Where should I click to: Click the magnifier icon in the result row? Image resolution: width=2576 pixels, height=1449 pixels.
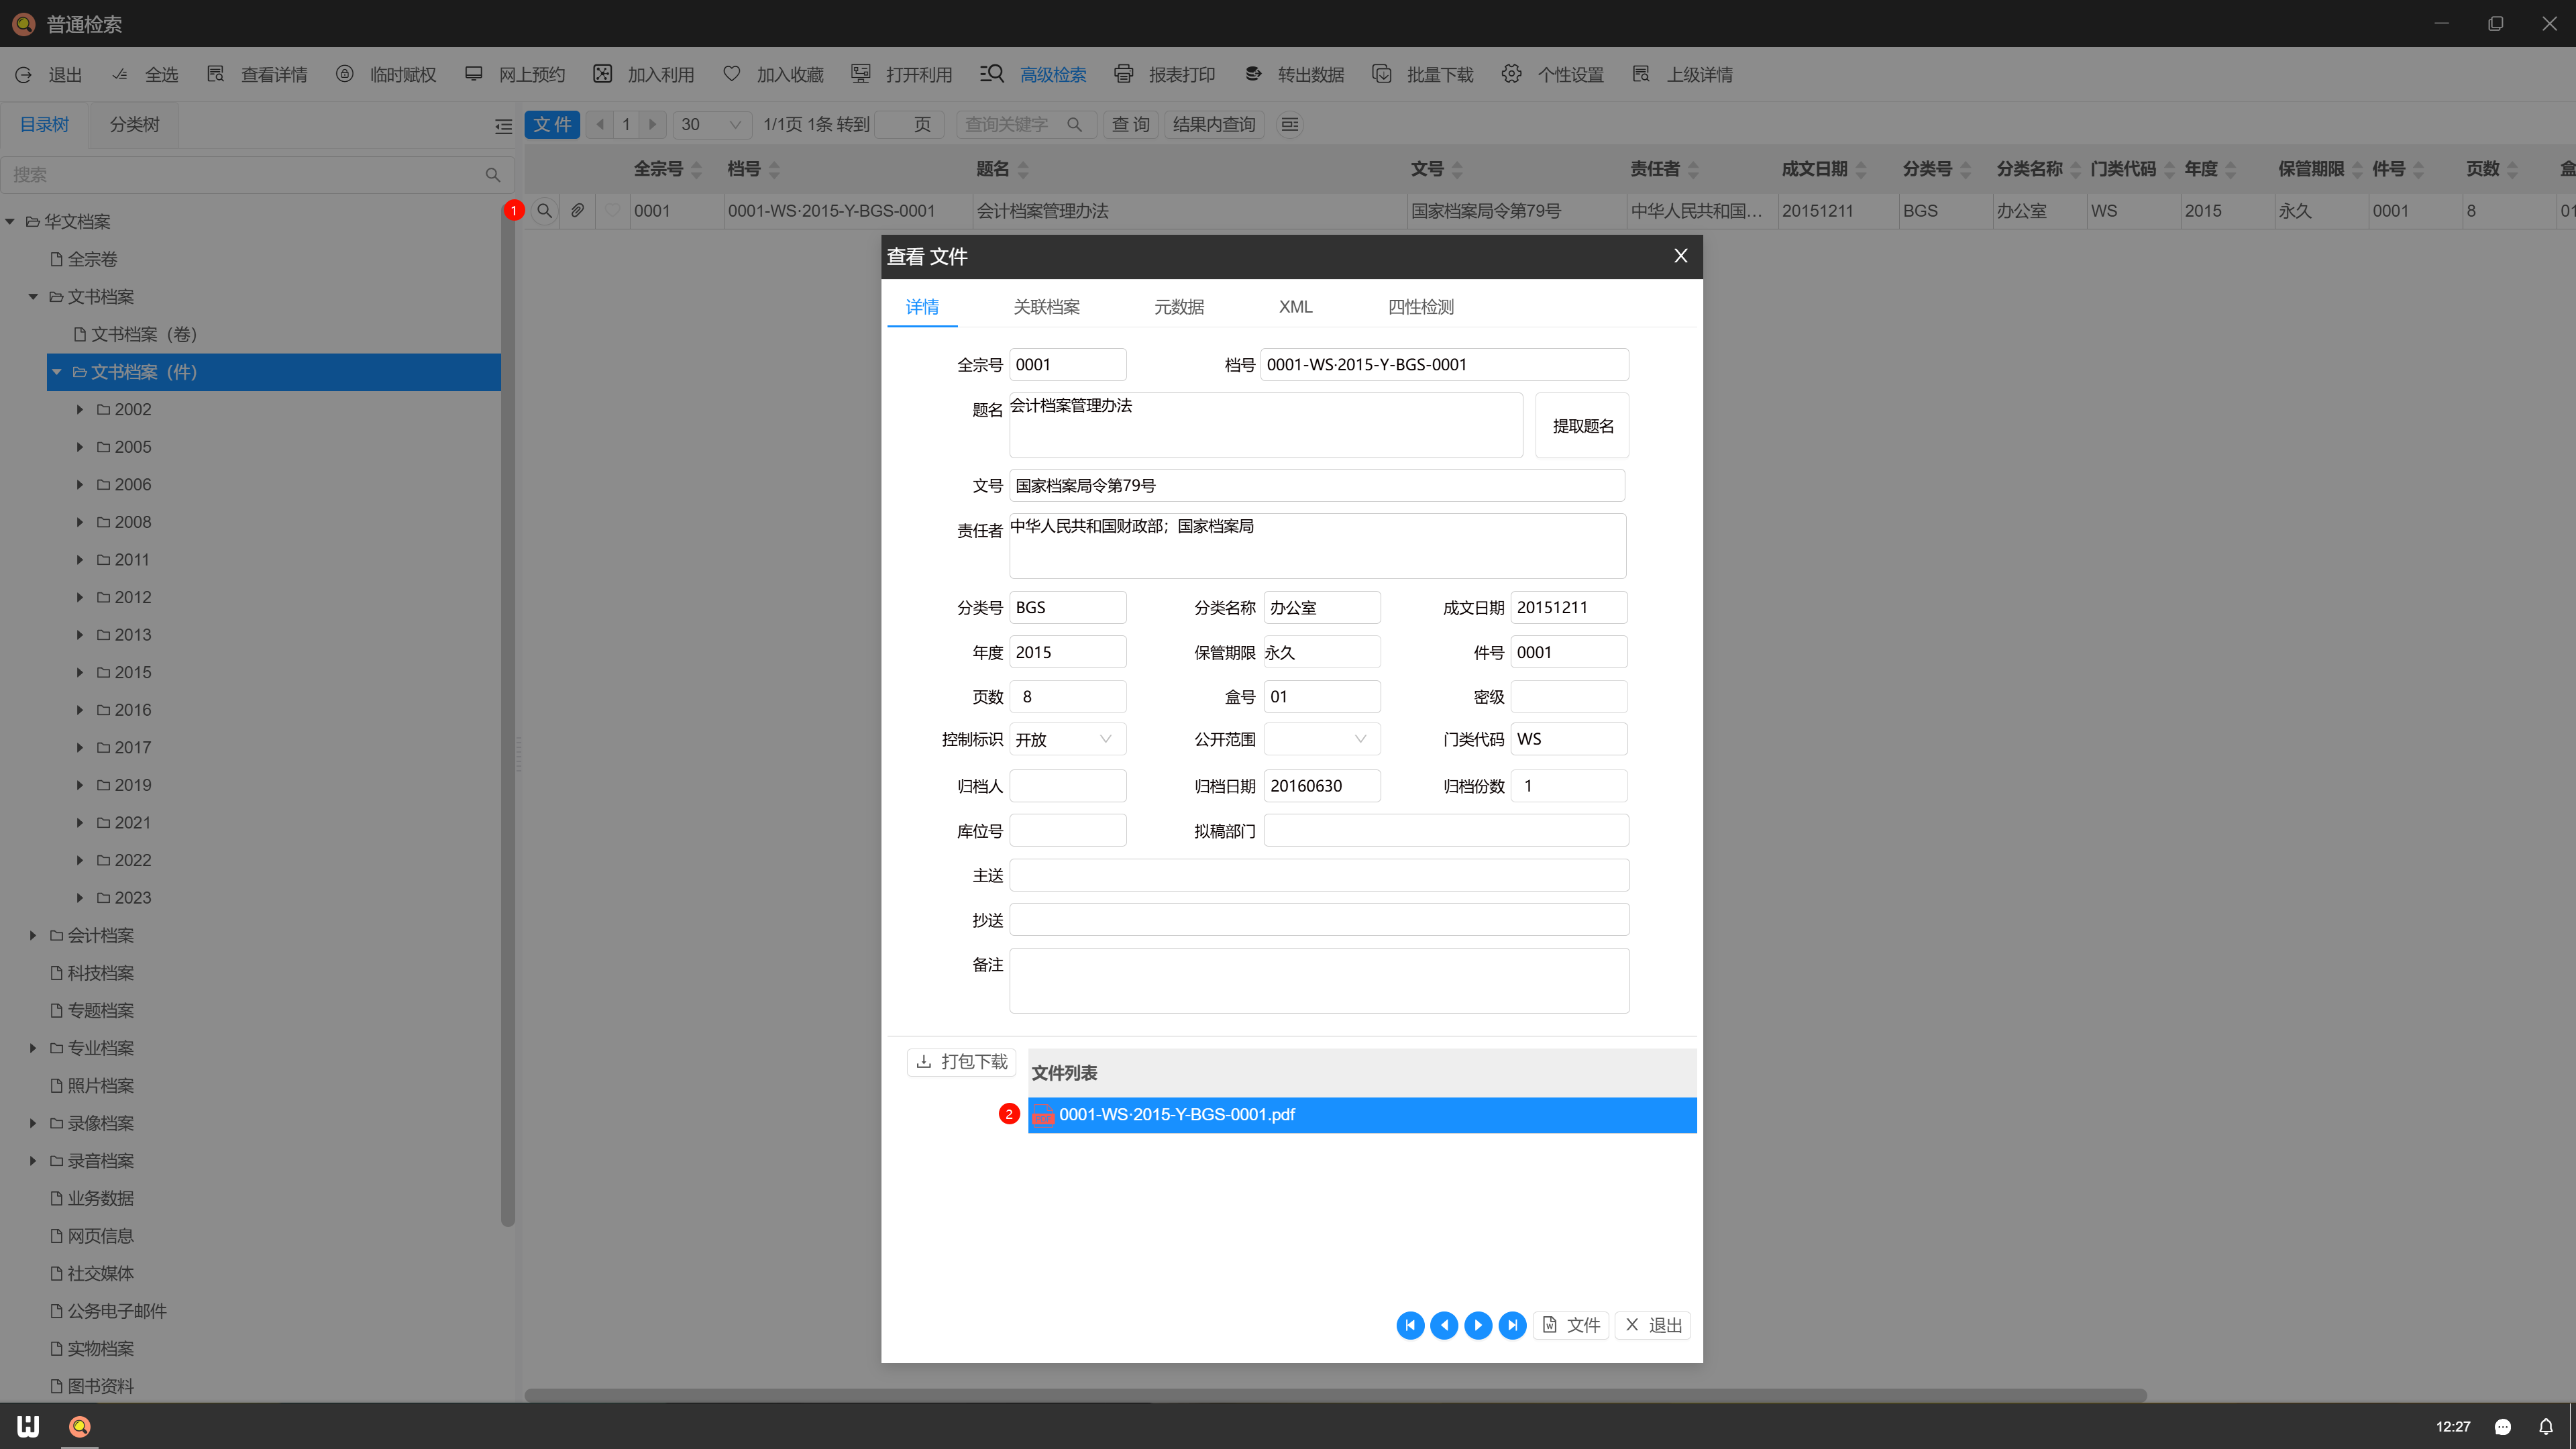point(544,211)
